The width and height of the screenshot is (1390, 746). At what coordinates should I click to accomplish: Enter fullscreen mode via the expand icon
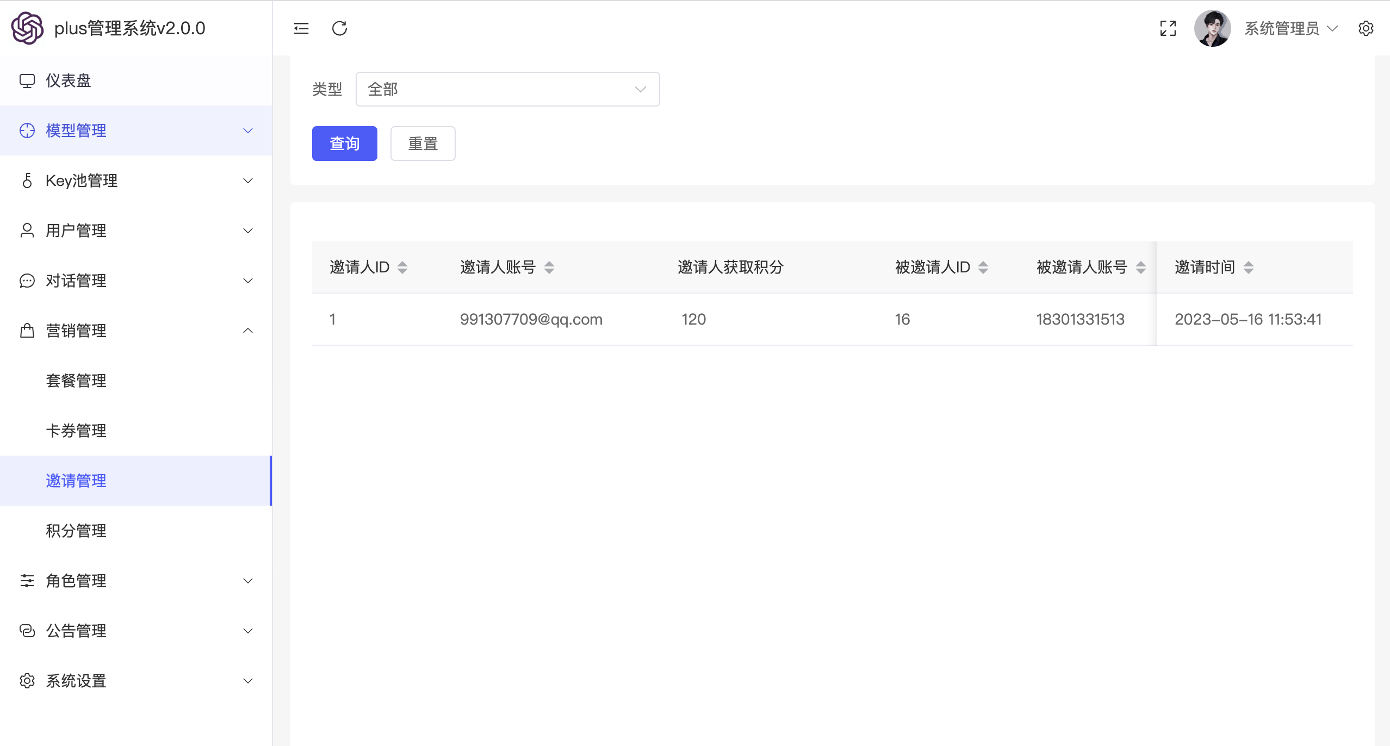click(1168, 28)
